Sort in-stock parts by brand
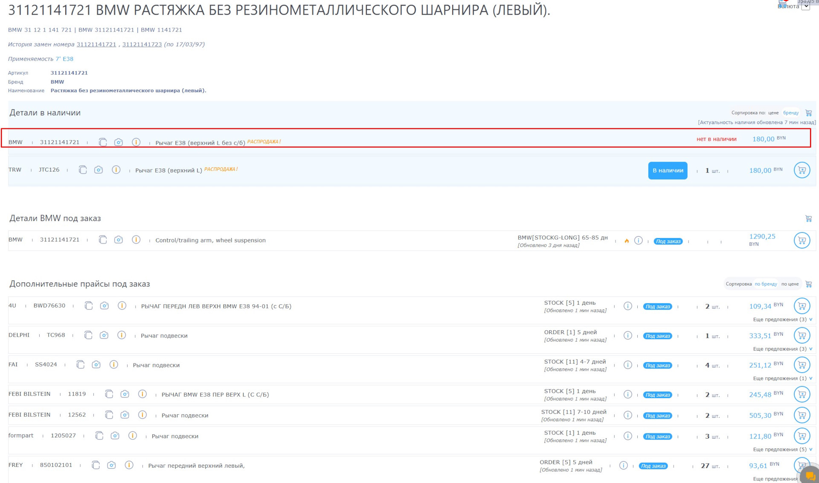Viewport: 819px width, 483px height. [790, 113]
